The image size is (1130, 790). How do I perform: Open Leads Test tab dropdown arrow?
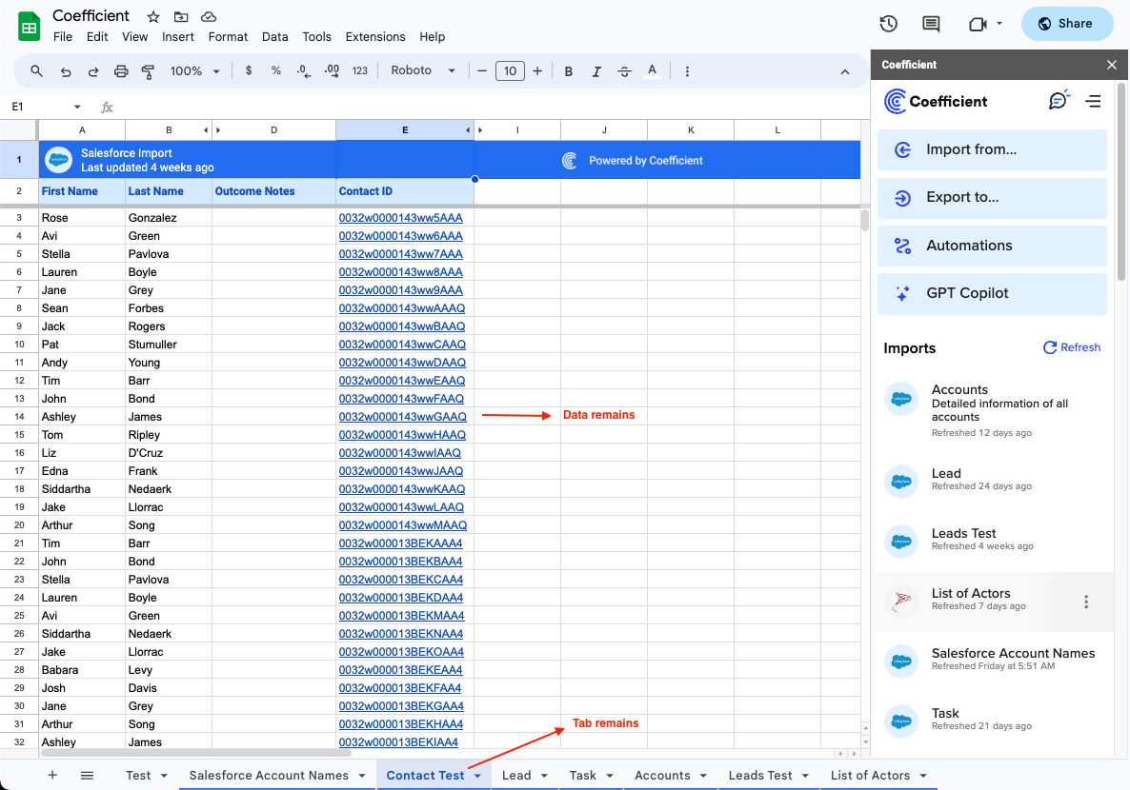tap(805, 776)
